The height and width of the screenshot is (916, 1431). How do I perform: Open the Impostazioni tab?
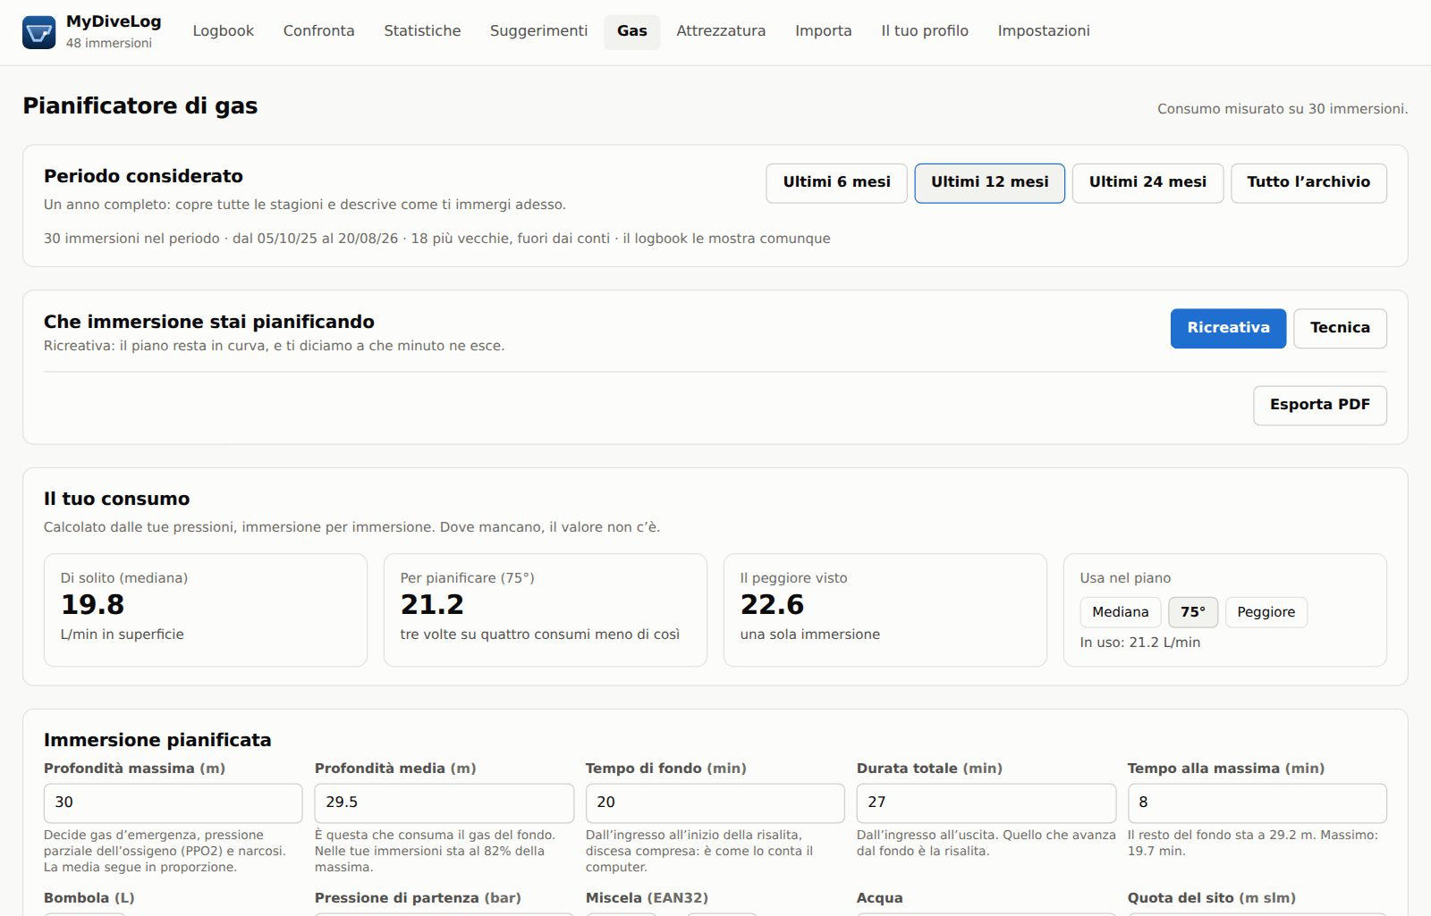tap(1043, 31)
